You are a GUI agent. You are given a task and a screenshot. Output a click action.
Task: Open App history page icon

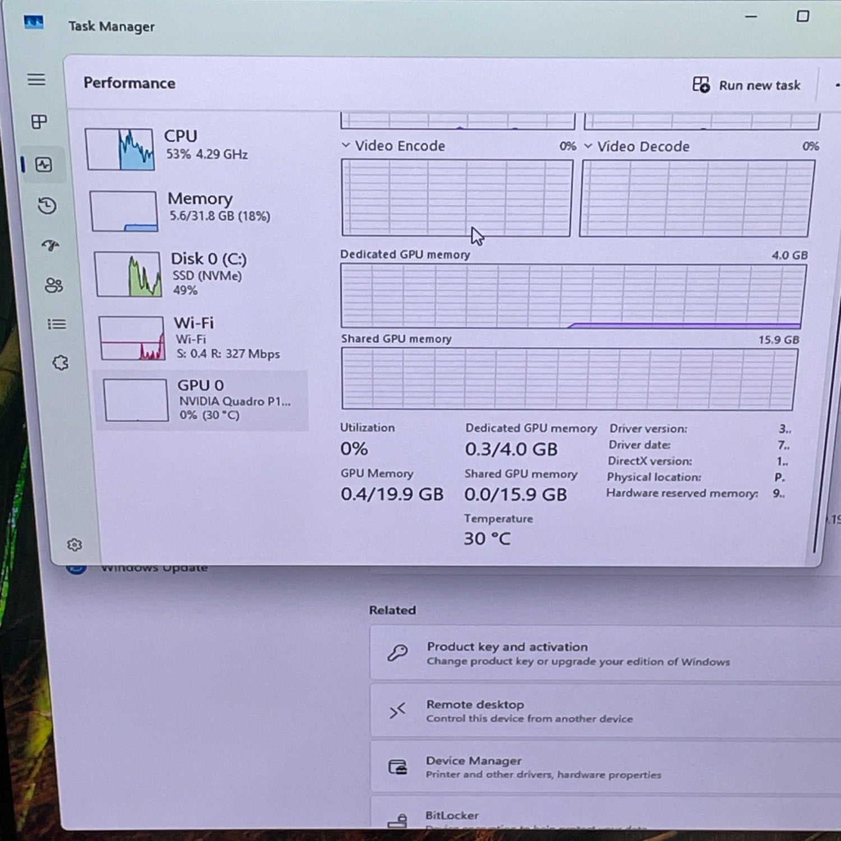47,206
